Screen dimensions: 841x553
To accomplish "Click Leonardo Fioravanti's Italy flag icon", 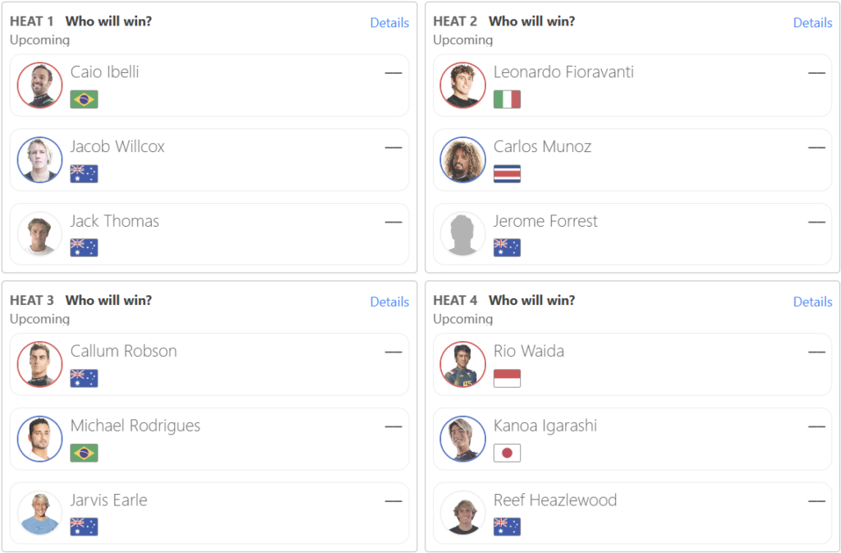I will 507,99.
